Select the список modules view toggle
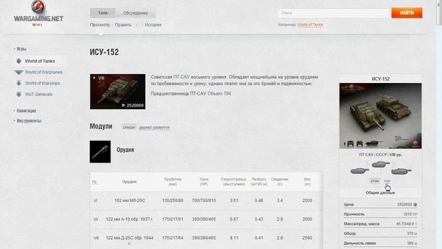The width and height of the screenshot is (442, 249). pyautogui.click(x=129, y=127)
